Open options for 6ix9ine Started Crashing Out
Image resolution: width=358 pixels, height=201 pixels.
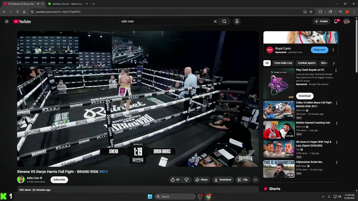pyautogui.click(x=336, y=123)
